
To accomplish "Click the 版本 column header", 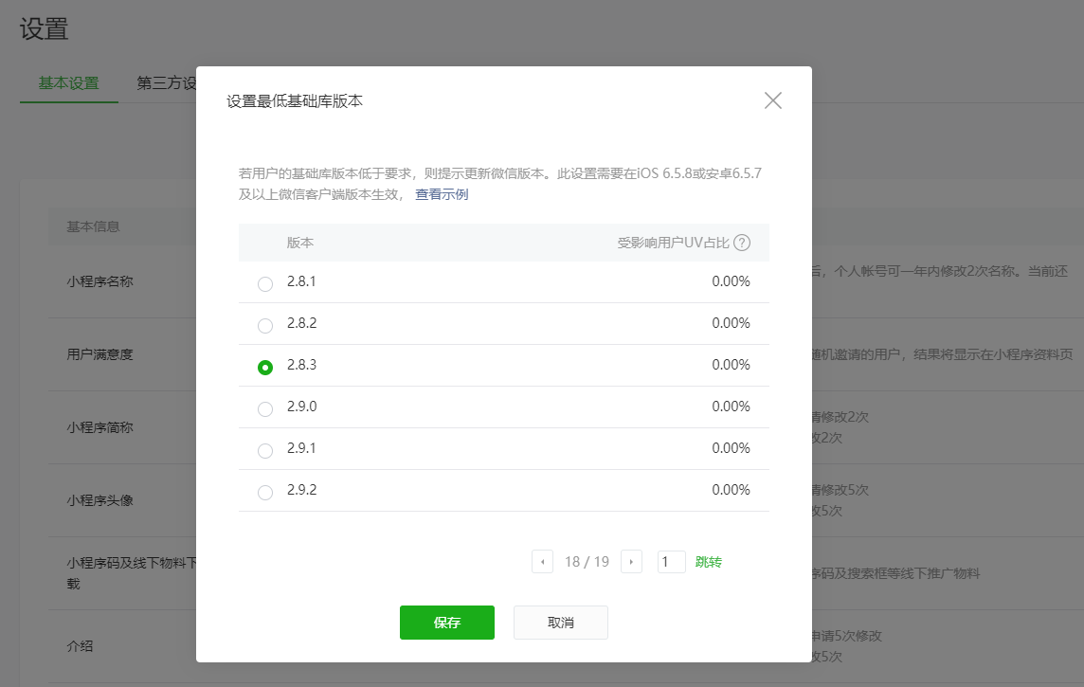I will click(300, 243).
